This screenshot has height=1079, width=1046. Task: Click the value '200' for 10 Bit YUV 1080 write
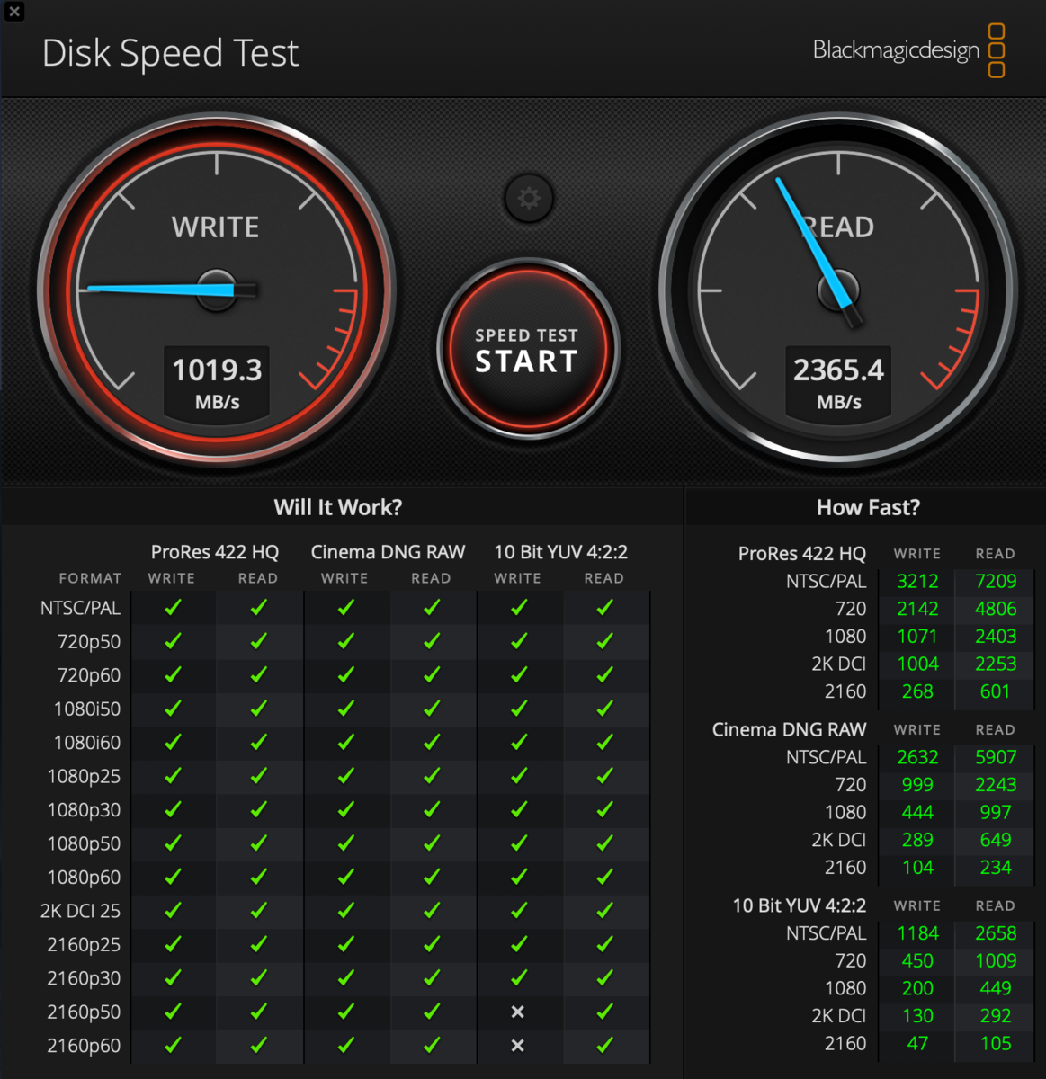[917, 988]
